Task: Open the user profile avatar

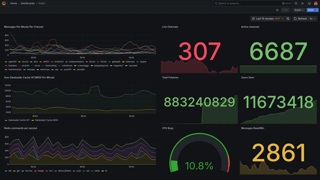Action: pyautogui.click(x=316, y=3)
